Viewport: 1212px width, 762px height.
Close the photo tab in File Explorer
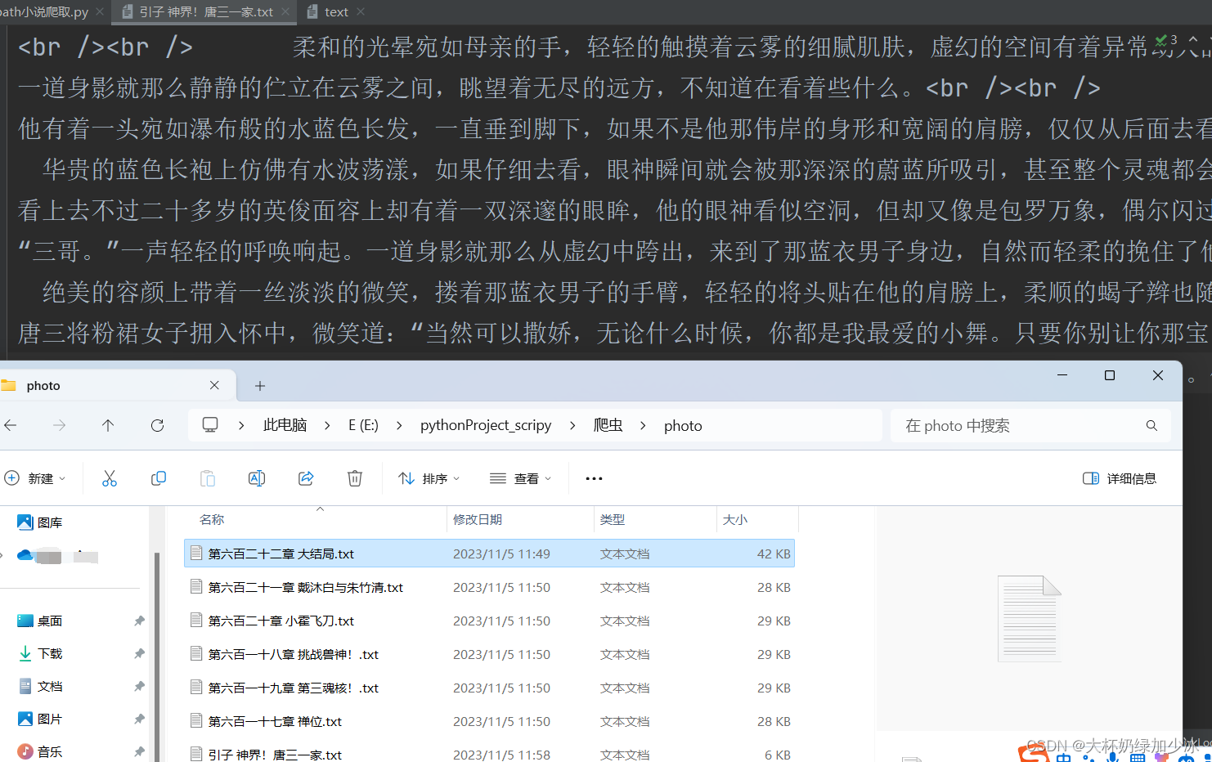214,385
